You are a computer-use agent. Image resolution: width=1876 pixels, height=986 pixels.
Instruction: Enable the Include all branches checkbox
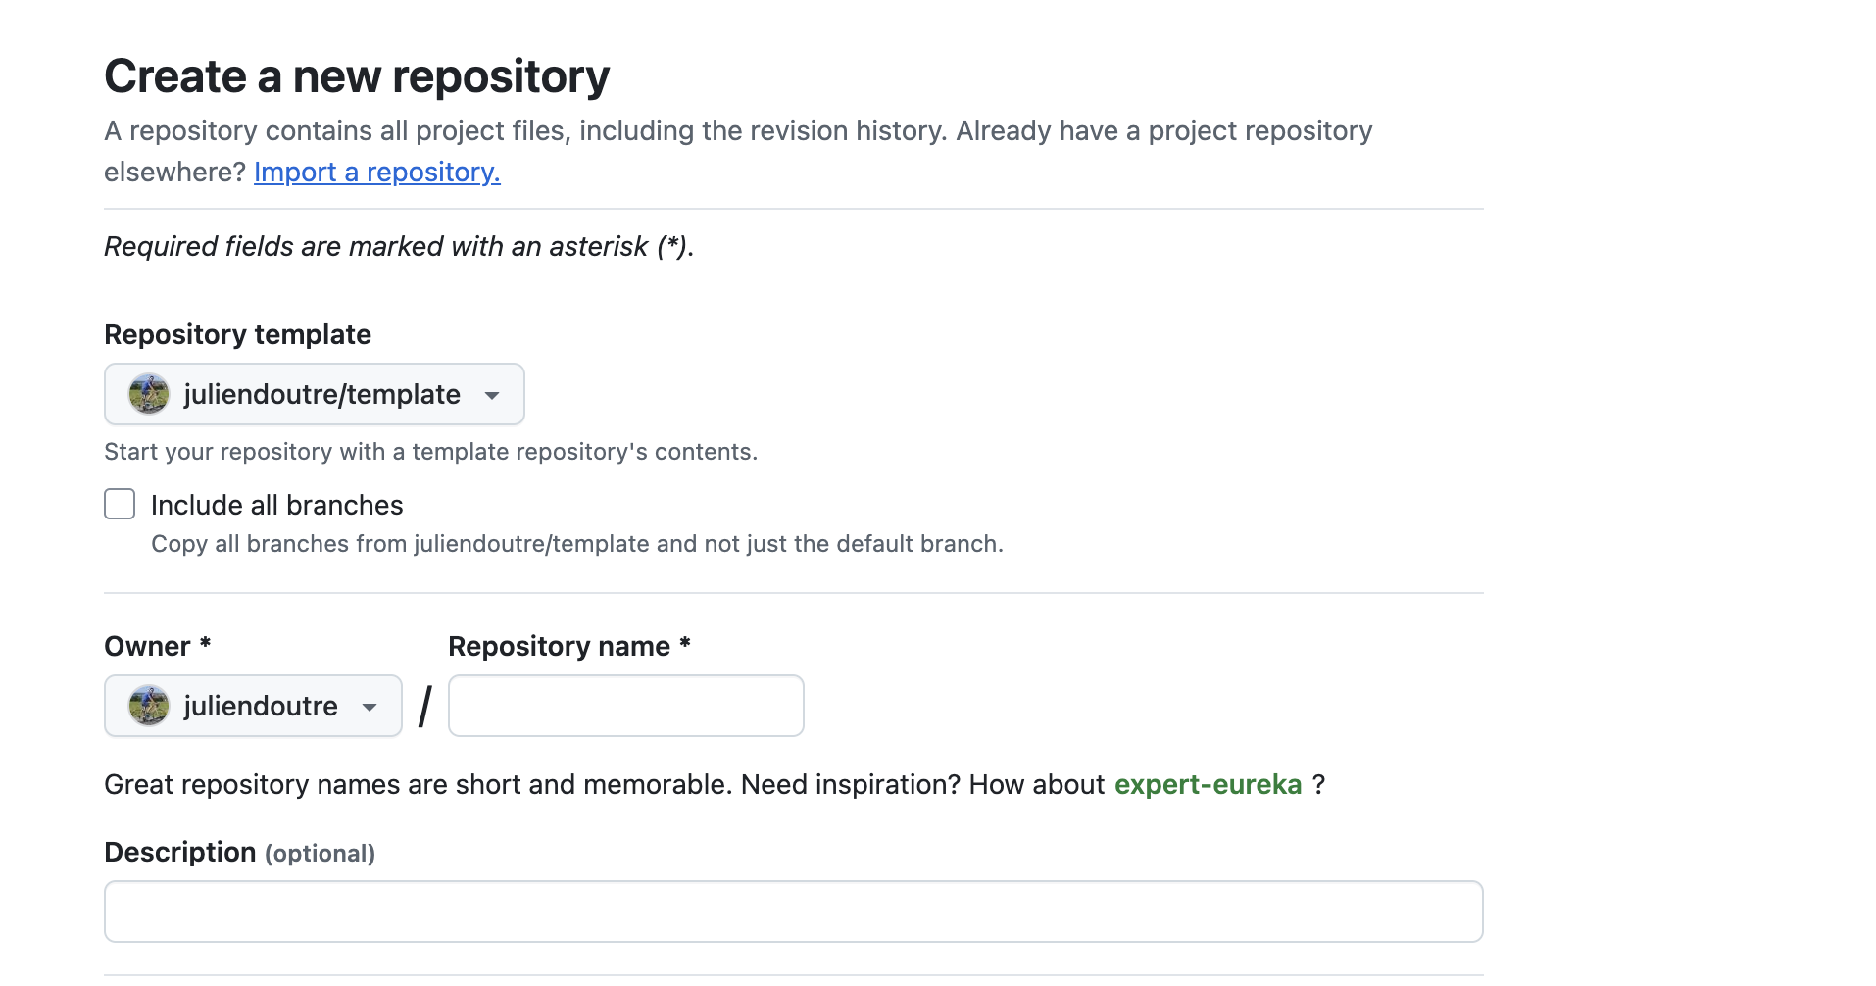[120, 504]
